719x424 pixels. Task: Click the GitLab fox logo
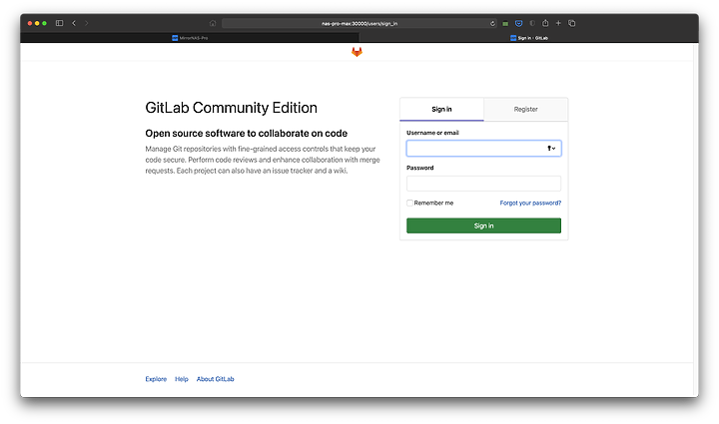pyautogui.click(x=357, y=52)
